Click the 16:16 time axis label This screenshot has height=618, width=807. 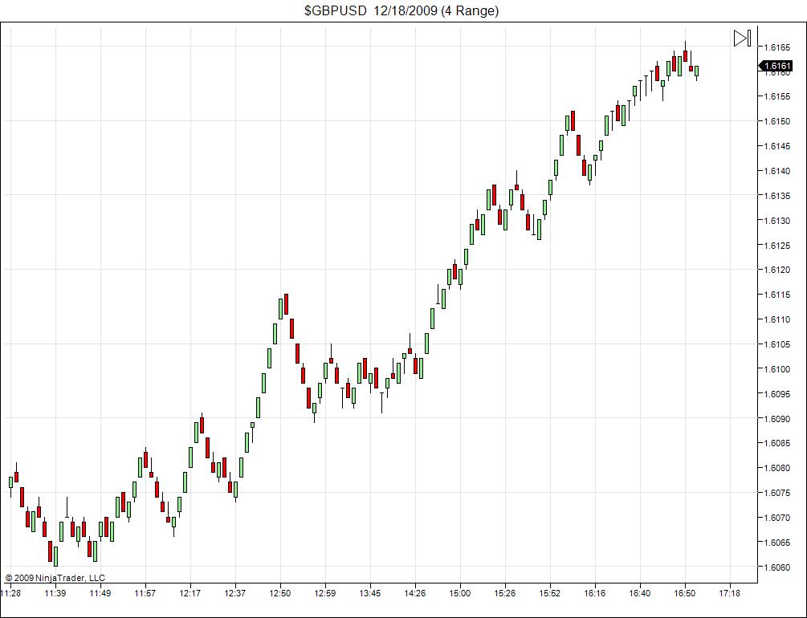click(594, 593)
